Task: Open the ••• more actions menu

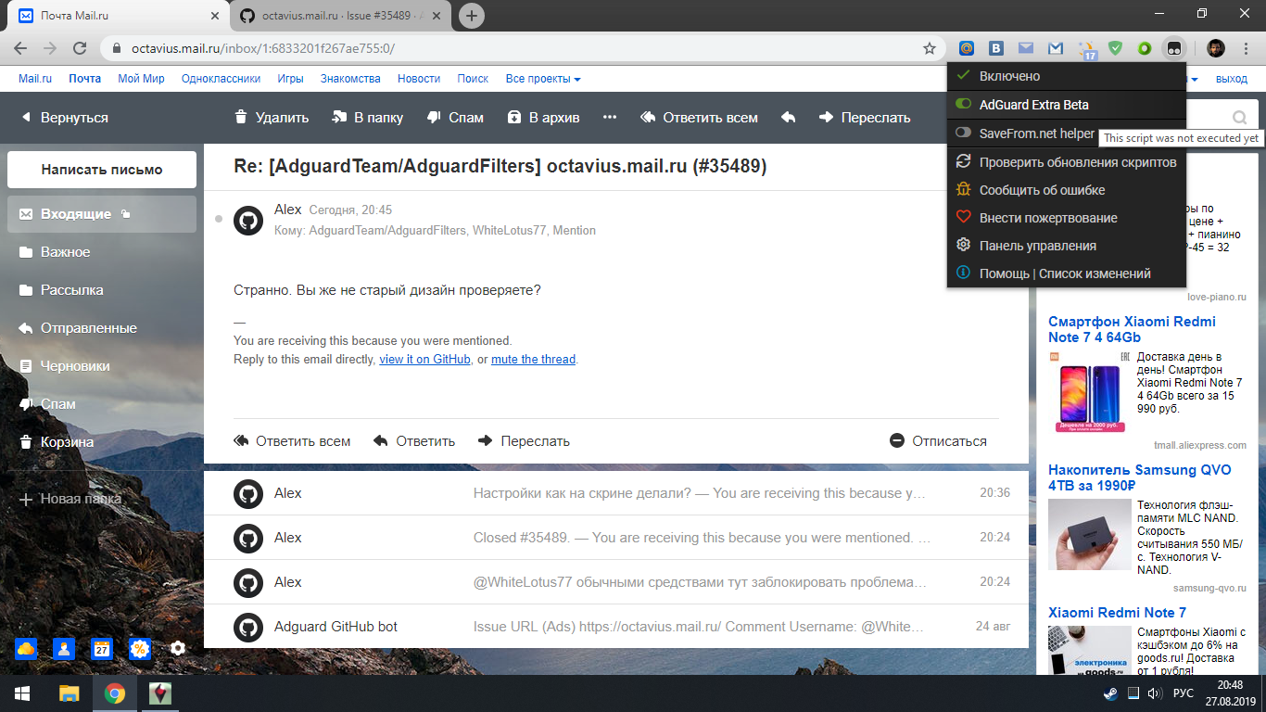Action: pyautogui.click(x=610, y=118)
